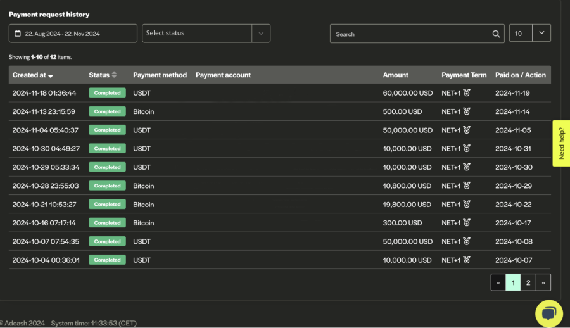The height and width of the screenshot is (328, 570).
Task: Select page 1 in pagination
Action: 513,282
